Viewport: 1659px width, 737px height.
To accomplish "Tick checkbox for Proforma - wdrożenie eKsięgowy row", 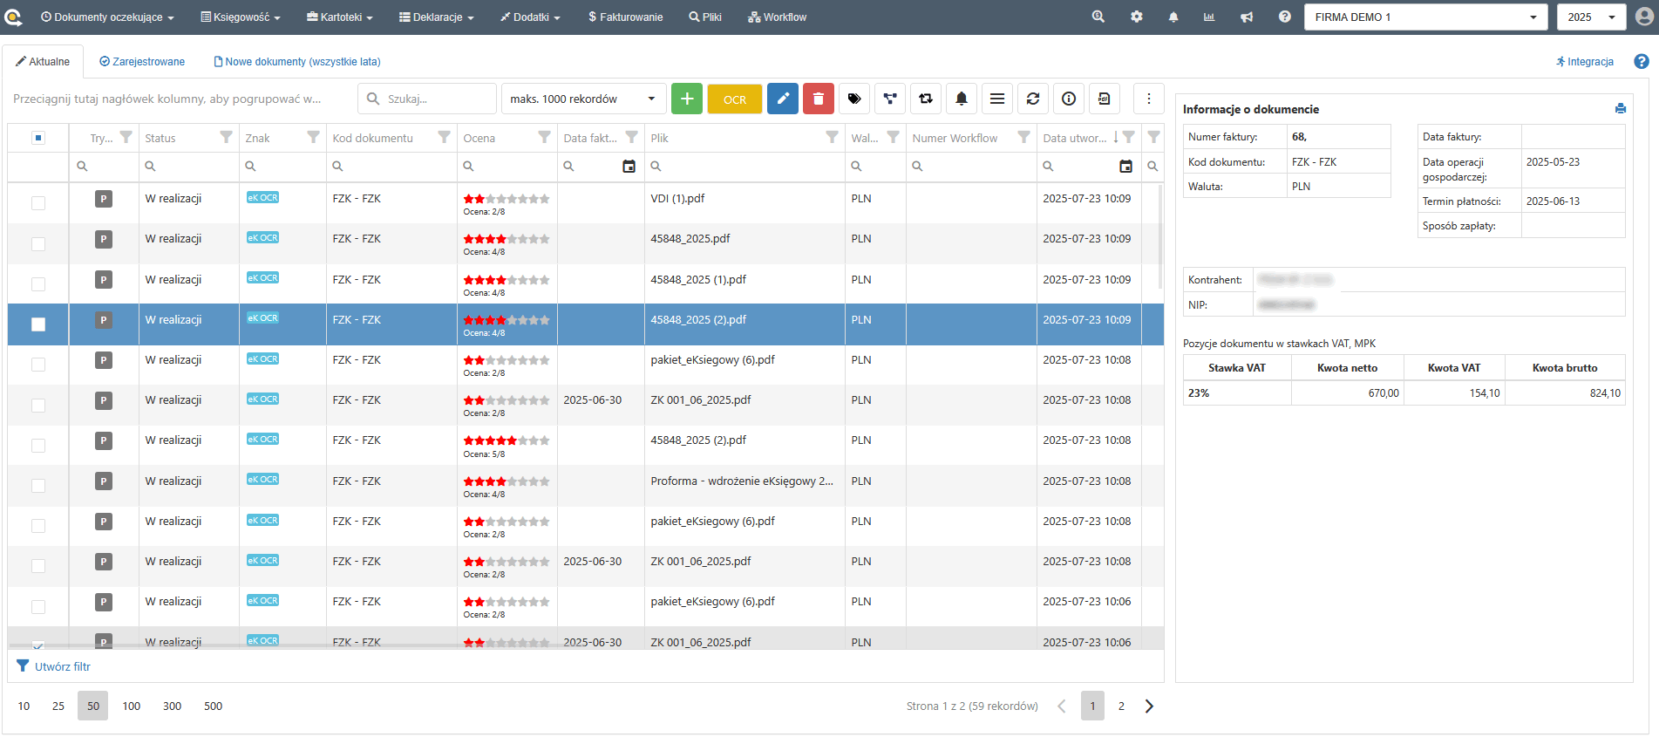I will pyautogui.click(x=38, y=486).
